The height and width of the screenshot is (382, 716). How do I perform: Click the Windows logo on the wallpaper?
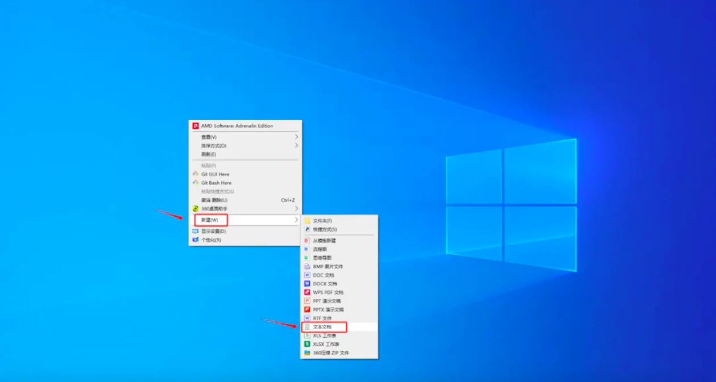tap(511, 204)
